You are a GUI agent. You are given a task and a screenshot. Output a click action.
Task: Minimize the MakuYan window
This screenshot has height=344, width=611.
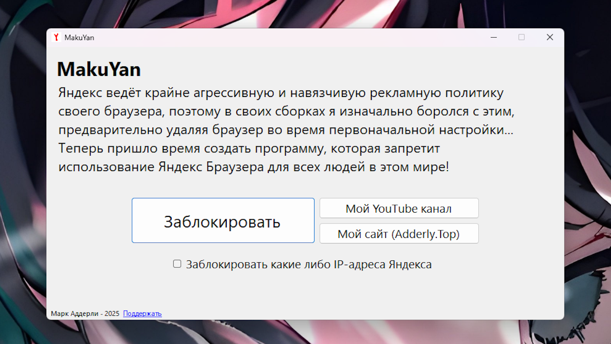pyautogui.click(x=494, y=37)
